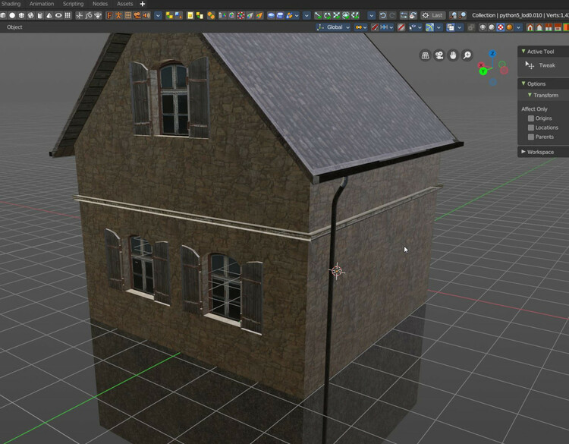Click the 3D cursor in viewport
This screenshot has width=569, height=444.
[337, 271]
